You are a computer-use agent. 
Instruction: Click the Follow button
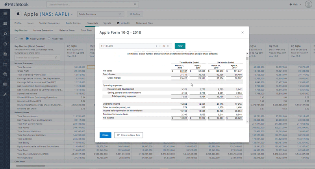(135, 14)
